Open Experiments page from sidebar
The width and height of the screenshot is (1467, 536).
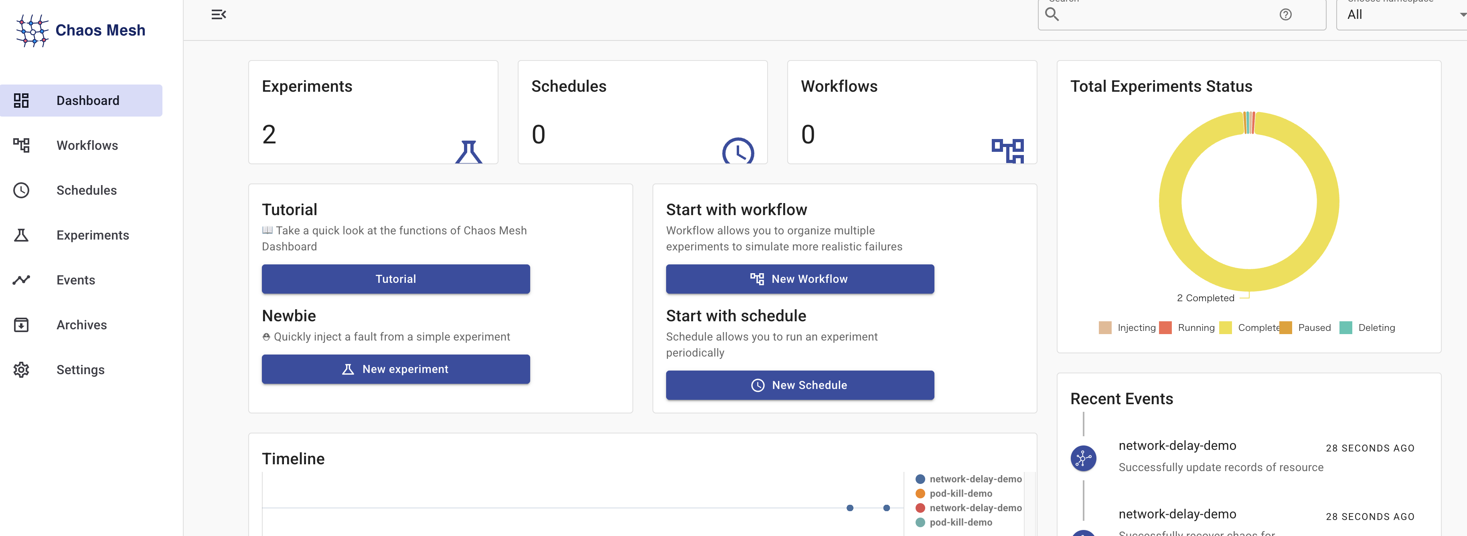click(92, 235)
